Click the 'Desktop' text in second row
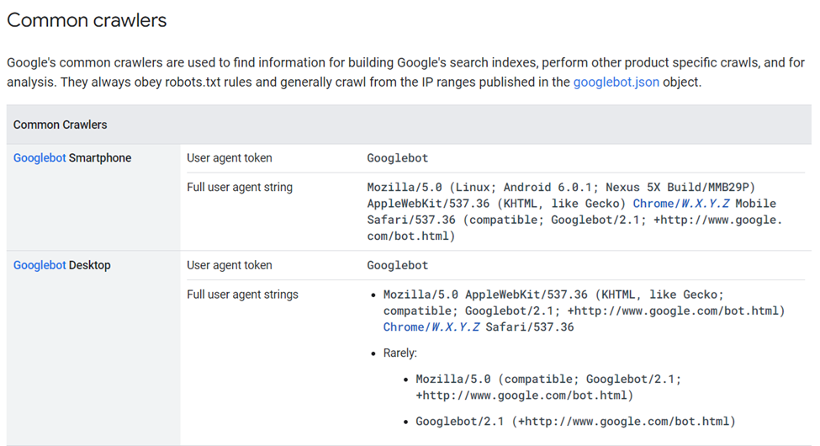This screenshot has width=820, height=446. pyautogui.click(x=89, y=265)
